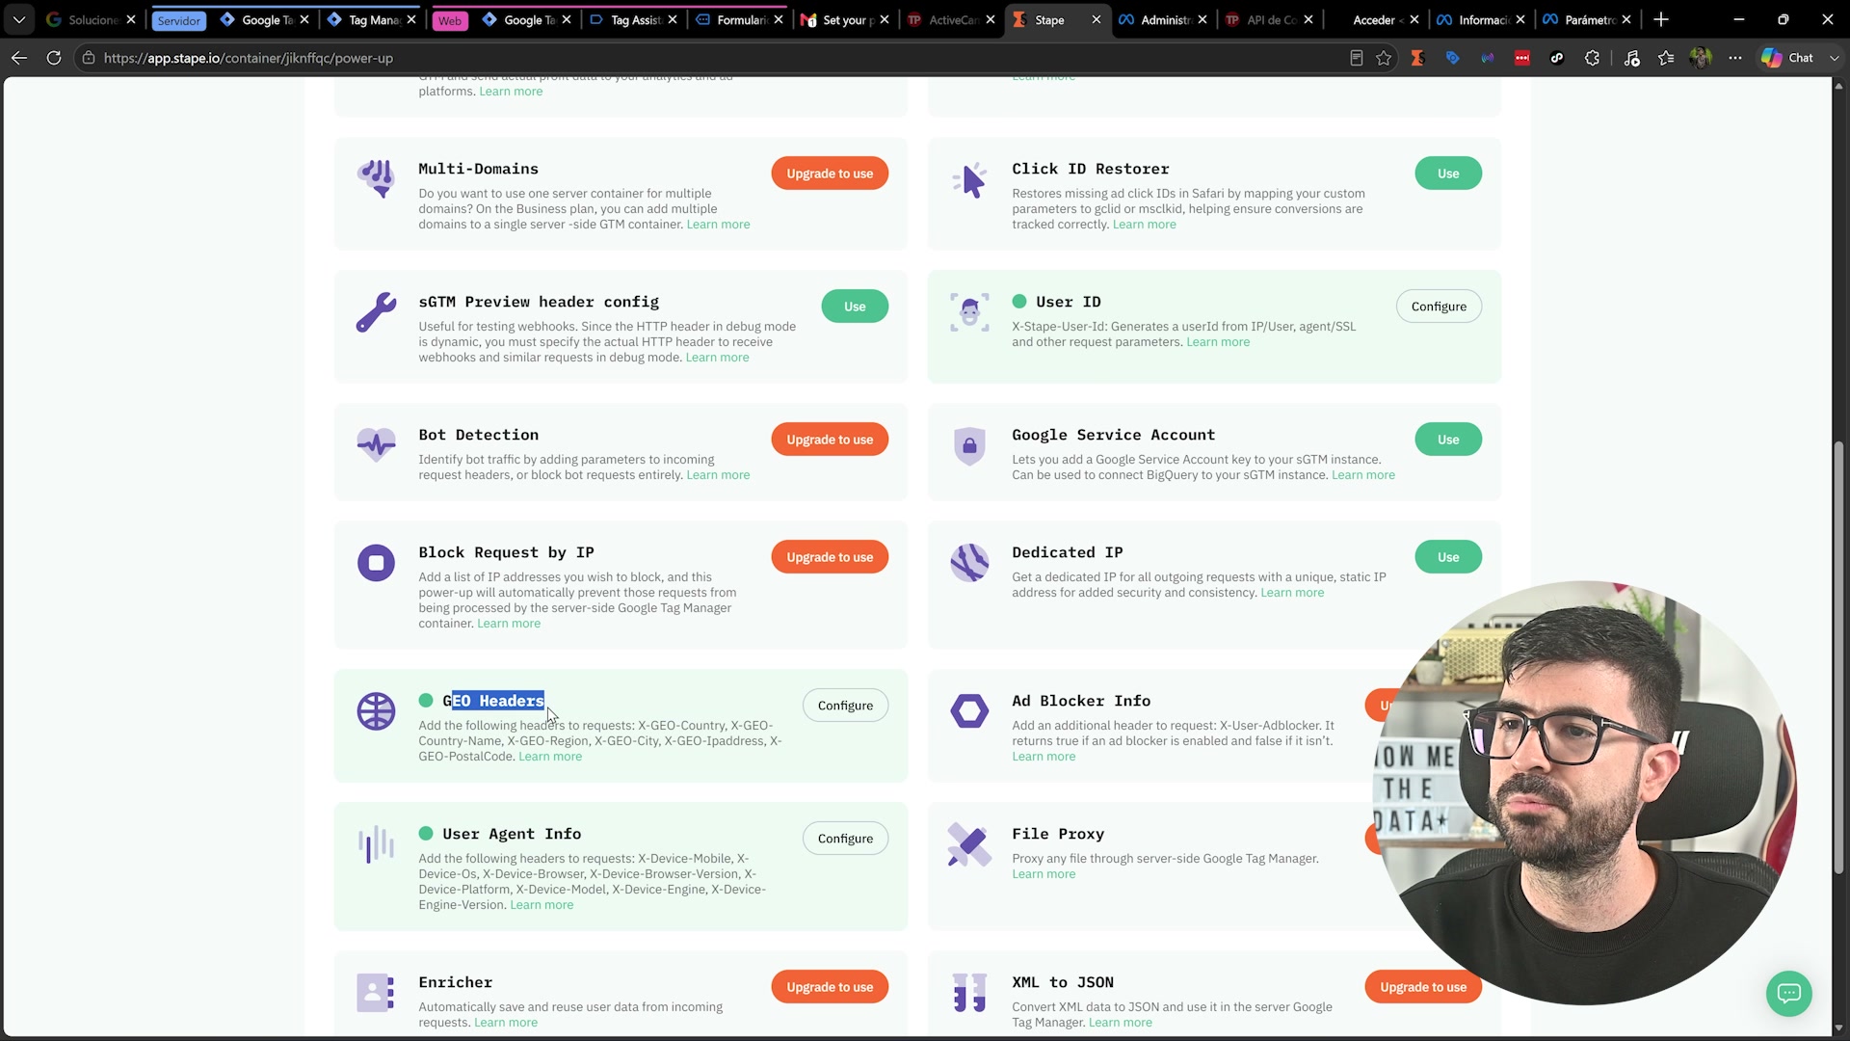Screen dimensions: 1850x1041
Task: Switch to the Parámetros tab
Action: (x=1588, y=19)
